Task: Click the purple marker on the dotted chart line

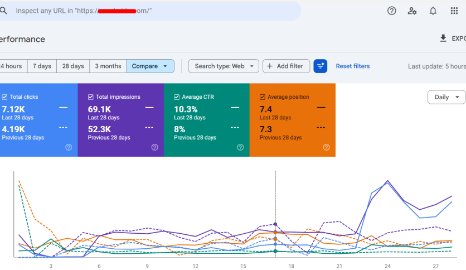Action: pos(275,224)
